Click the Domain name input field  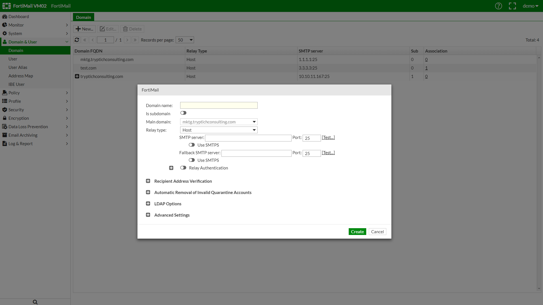click(219, 105)
